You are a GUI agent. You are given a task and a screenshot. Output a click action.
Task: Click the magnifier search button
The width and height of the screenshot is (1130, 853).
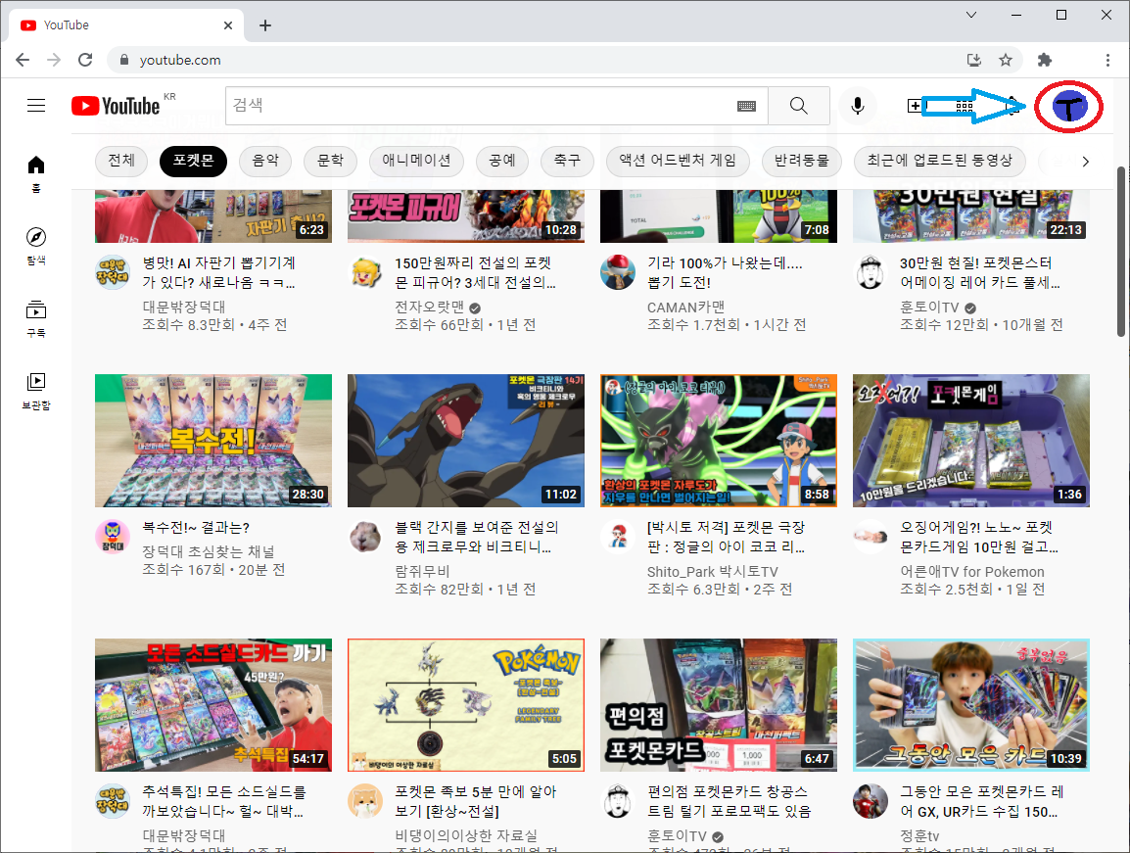(798, 106)
